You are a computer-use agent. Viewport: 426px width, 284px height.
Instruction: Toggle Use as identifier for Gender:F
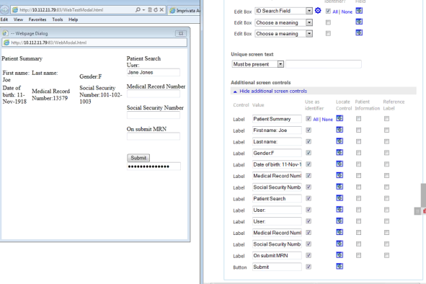click(x=309, y=153)
